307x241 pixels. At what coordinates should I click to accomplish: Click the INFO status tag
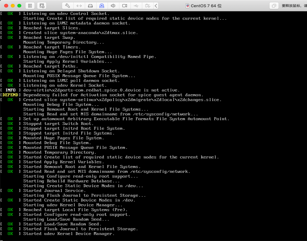10,90
